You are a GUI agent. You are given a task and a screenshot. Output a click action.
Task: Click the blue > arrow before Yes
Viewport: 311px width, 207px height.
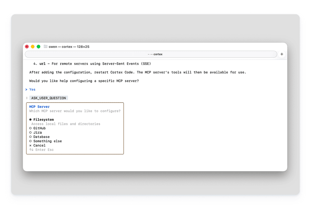point(26,89)
